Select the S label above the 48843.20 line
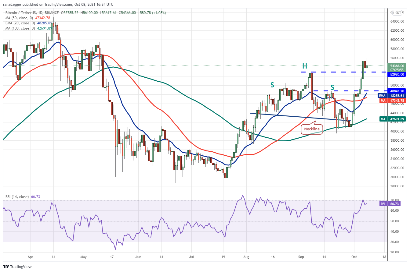410x272 pixels. (x=332, y=87)
